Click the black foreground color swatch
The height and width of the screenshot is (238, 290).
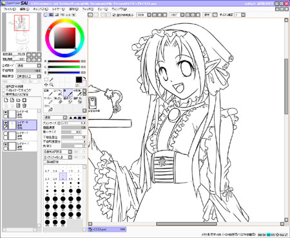79,80
